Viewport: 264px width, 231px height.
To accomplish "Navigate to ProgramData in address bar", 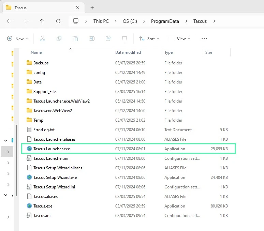I will (x=165, y=21).
